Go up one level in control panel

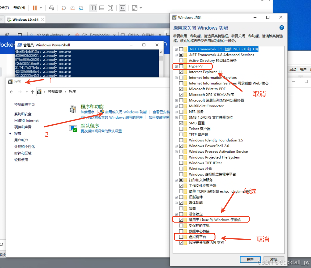click(33, 92)
